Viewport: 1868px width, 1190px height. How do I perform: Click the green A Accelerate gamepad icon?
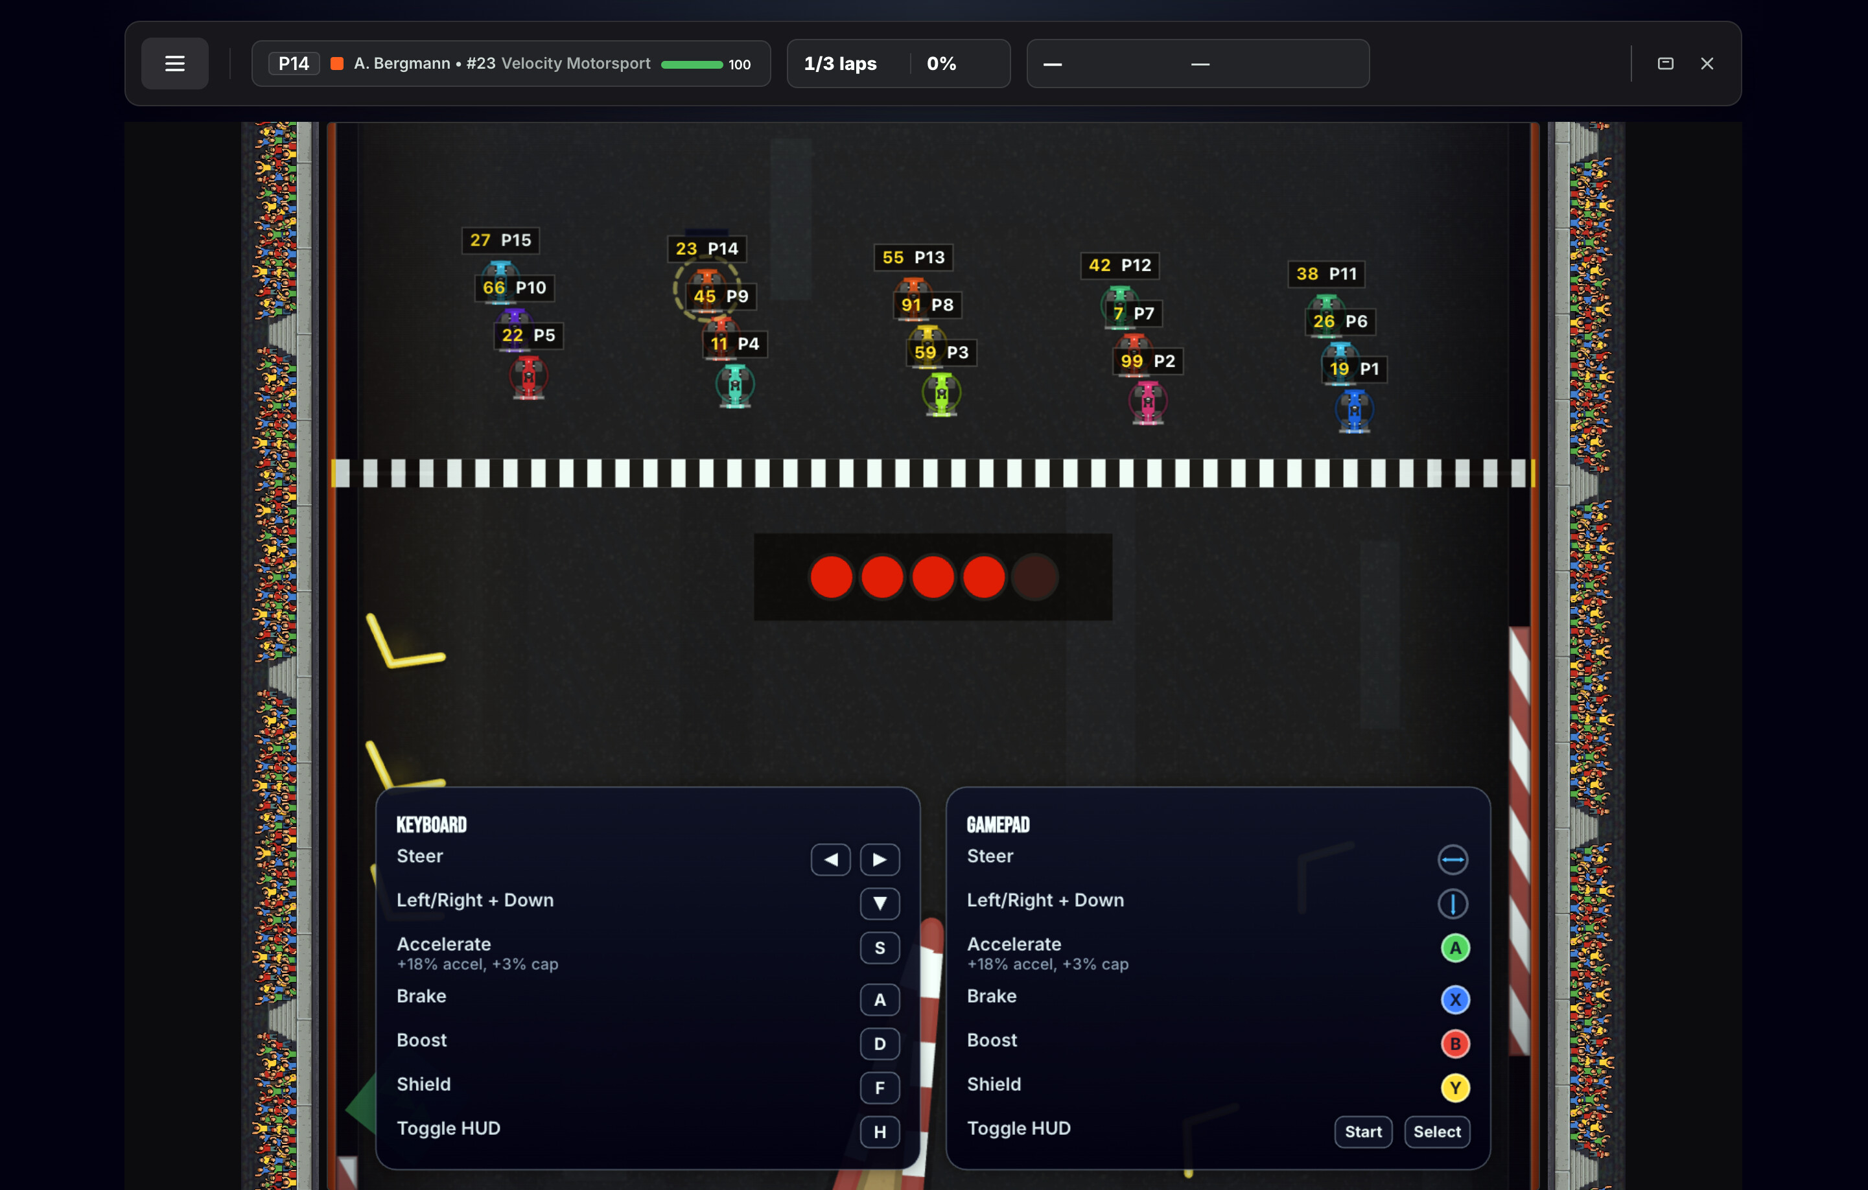[x=1454, y=947]
